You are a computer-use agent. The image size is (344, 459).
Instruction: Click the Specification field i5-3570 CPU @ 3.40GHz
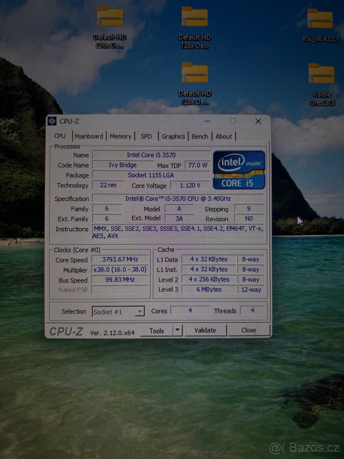pos(178,199)
